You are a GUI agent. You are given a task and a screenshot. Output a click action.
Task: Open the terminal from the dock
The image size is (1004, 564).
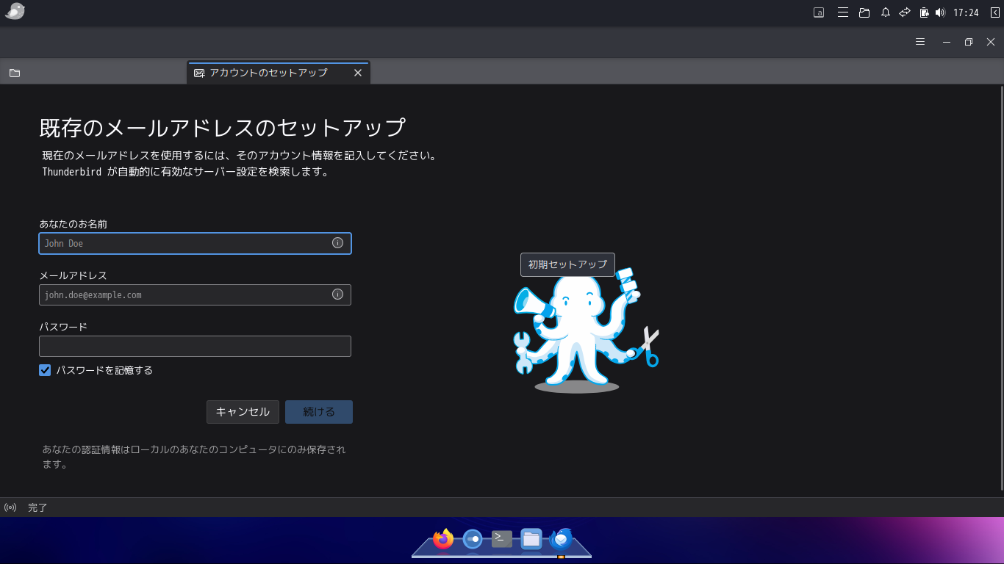click(501, 539)
